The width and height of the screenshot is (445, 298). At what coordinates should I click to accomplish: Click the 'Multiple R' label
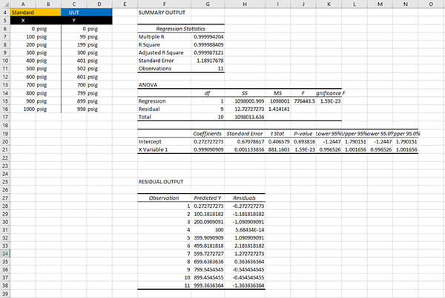151,36
